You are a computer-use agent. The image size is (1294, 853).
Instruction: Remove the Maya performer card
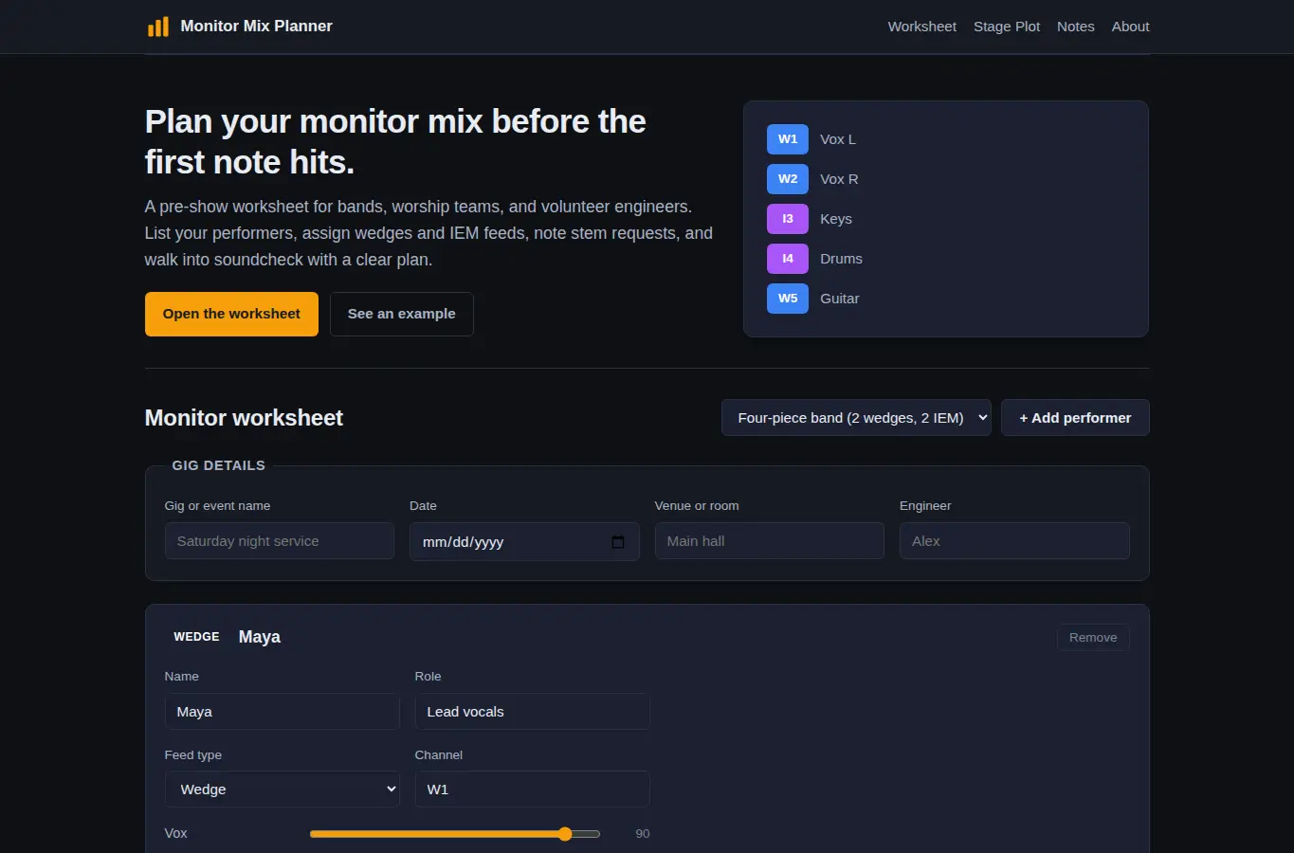coord(1093,638)
